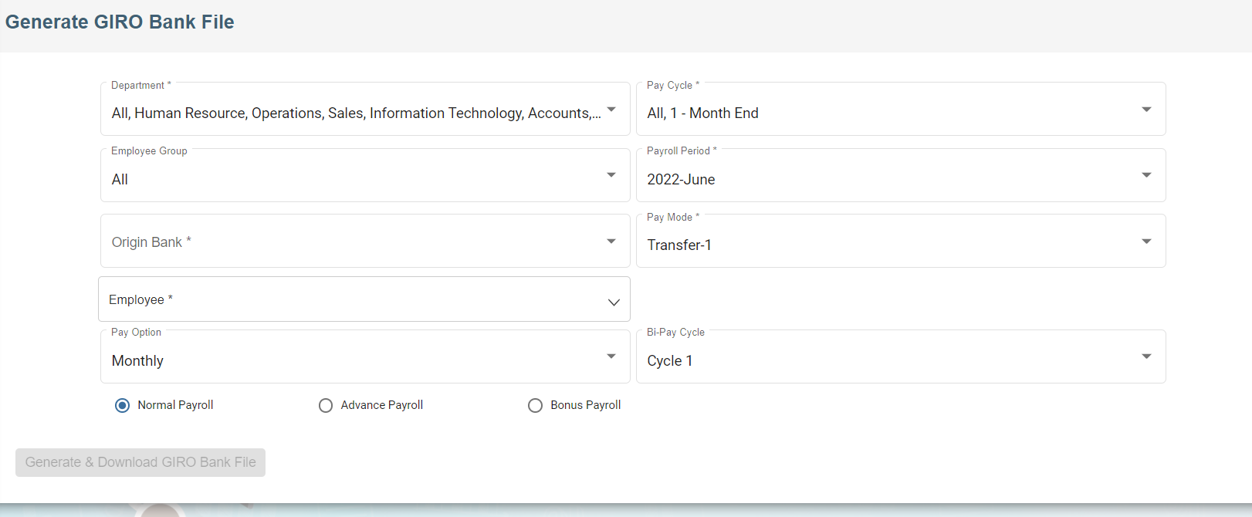
Task: Click the Payroll Period caret icon
Action: coord(1146,175)
